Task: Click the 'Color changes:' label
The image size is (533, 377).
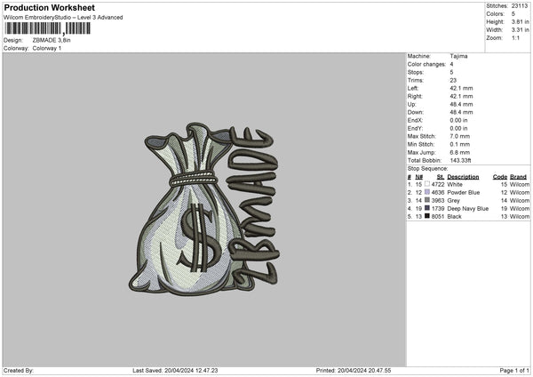Action: tap(426, 64)
